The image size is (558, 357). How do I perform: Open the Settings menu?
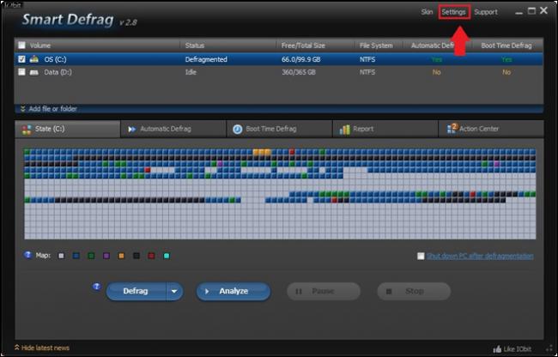point(454,12)
